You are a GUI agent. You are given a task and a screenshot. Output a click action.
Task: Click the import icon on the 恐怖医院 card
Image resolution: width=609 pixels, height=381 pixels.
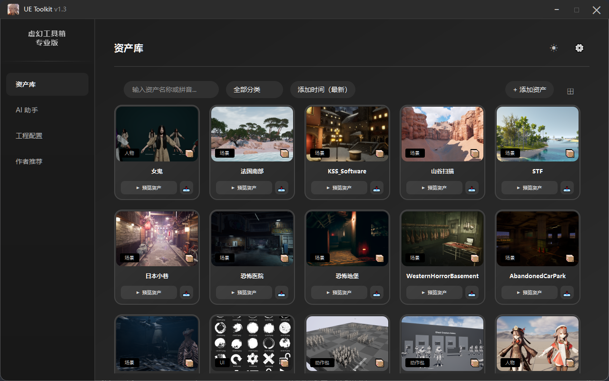pos(281,293)
